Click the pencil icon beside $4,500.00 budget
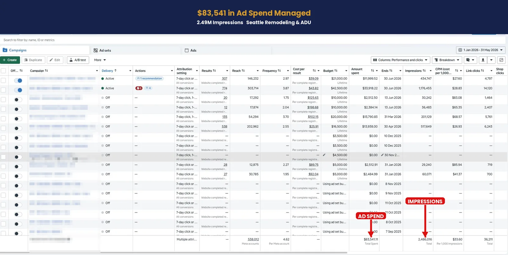Image resolution: width=508 pixels, height=255 pixels. (x=324, y=155)
